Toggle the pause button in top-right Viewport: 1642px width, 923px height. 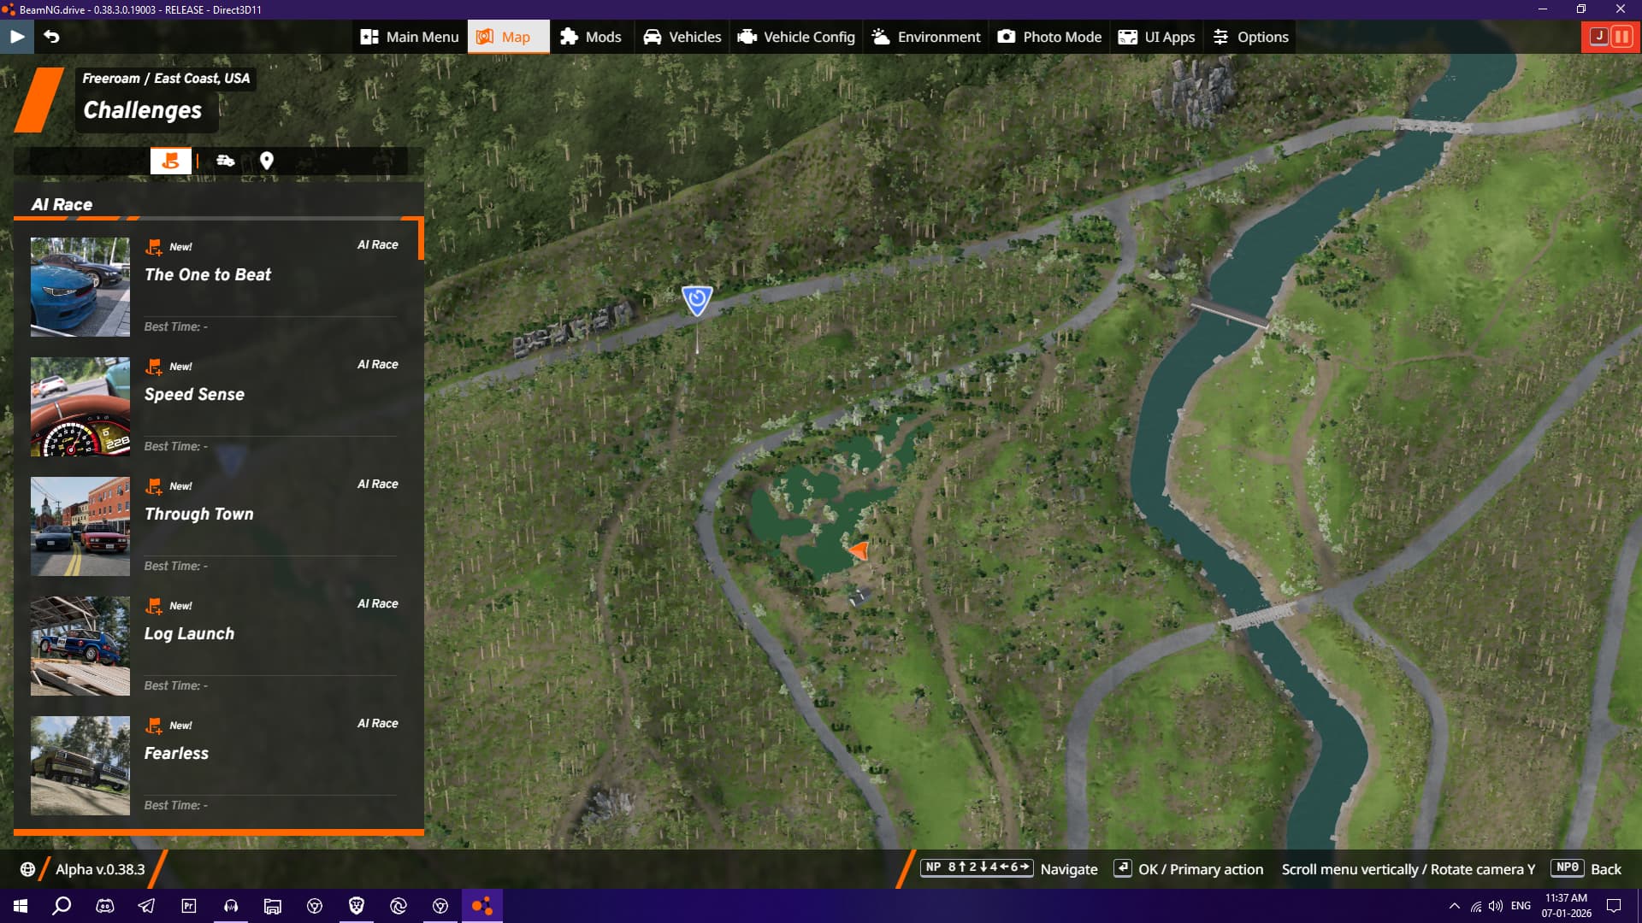(1621, 37)
